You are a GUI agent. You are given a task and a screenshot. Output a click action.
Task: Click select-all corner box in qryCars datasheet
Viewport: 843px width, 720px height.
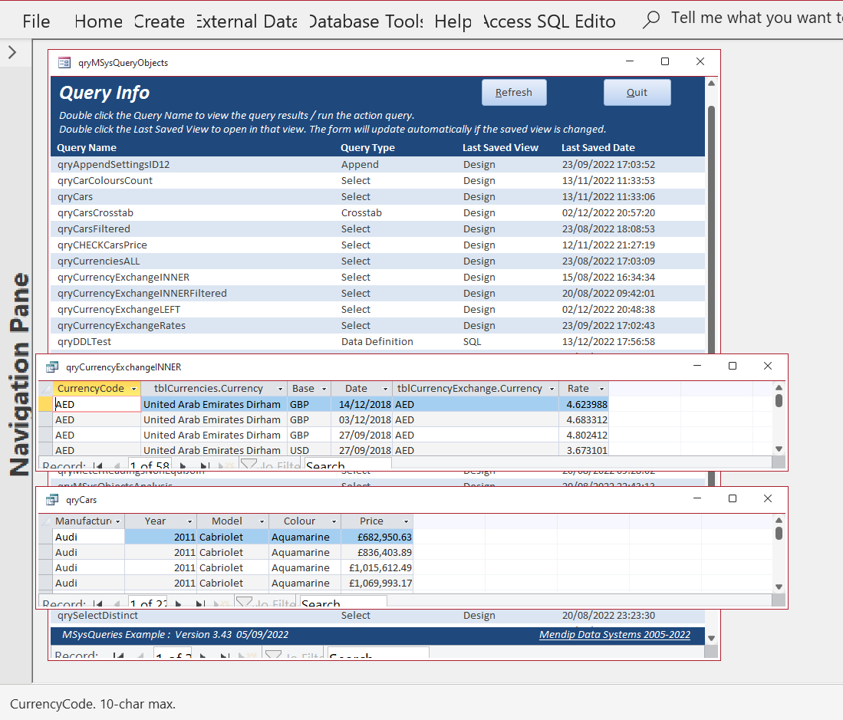(46, 521)
